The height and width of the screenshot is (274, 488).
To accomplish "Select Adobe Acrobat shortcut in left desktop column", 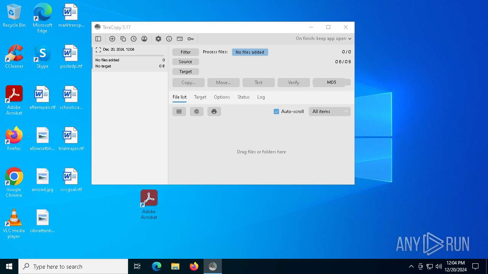I will click(x=14, y=100).
